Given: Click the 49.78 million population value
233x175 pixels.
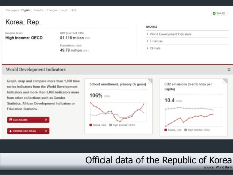Looking at the screenshot, I should [71, 50].
